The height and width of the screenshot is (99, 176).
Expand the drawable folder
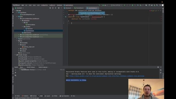click(x=19, y=43)
